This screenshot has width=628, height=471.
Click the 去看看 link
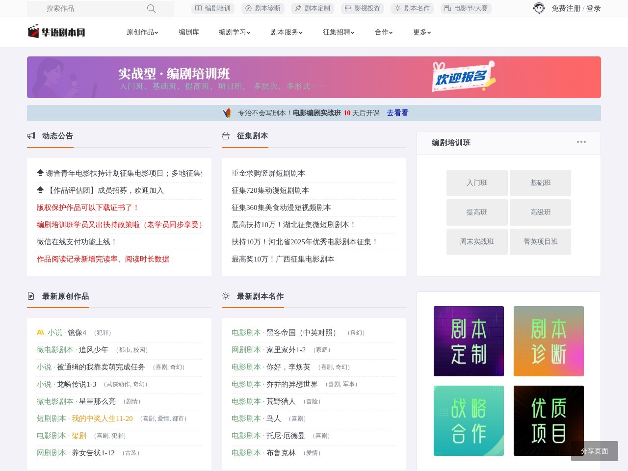point(397,113)
